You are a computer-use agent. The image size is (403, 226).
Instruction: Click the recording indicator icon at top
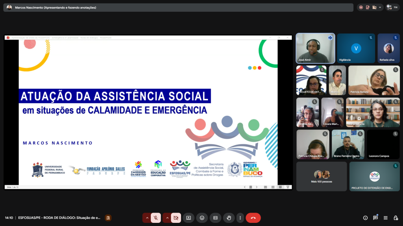pyautogui.click(x=361, y=7)
